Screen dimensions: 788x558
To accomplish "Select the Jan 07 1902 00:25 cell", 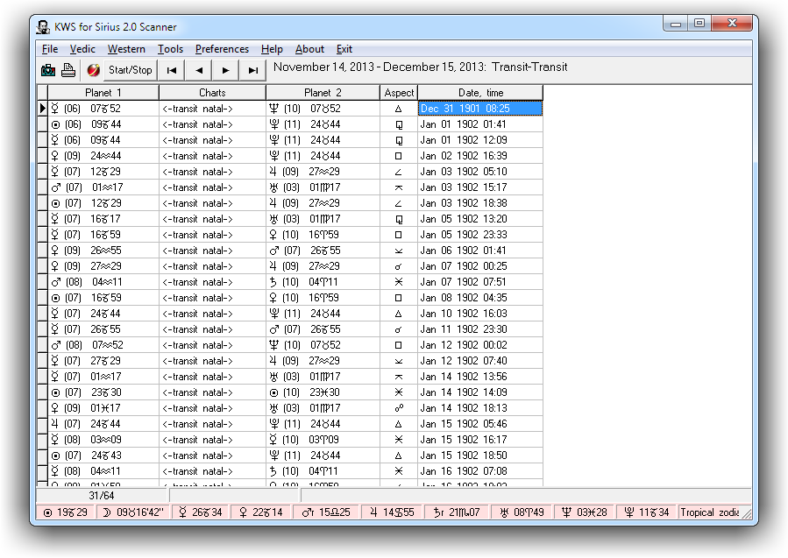I will (480, 266).
